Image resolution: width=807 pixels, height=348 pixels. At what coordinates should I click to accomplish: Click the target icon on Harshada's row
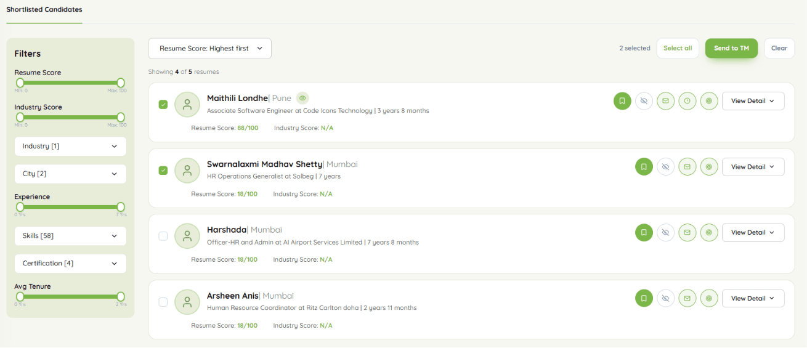pyautogui.click(x=709, y=233)
